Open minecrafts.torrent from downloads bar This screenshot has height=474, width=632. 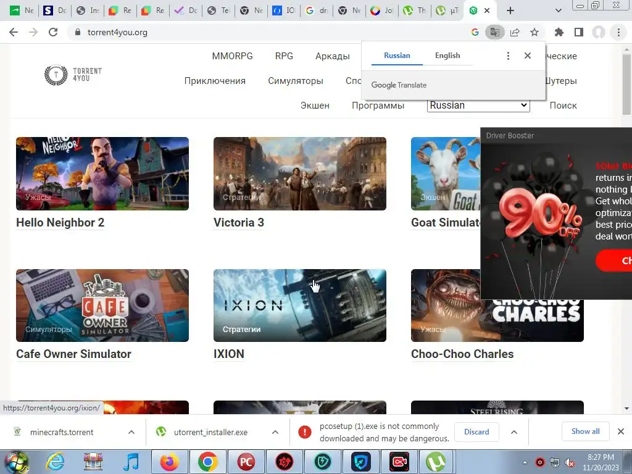61,432
